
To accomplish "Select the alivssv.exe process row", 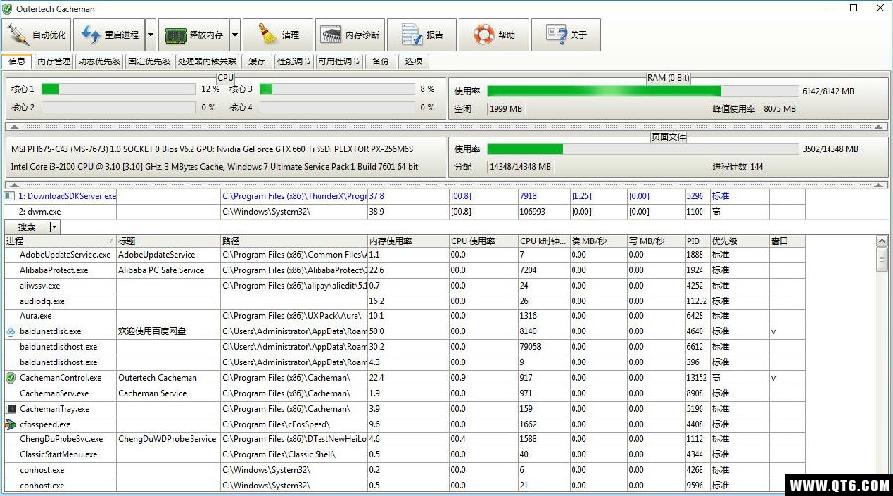I will [405, 286].
